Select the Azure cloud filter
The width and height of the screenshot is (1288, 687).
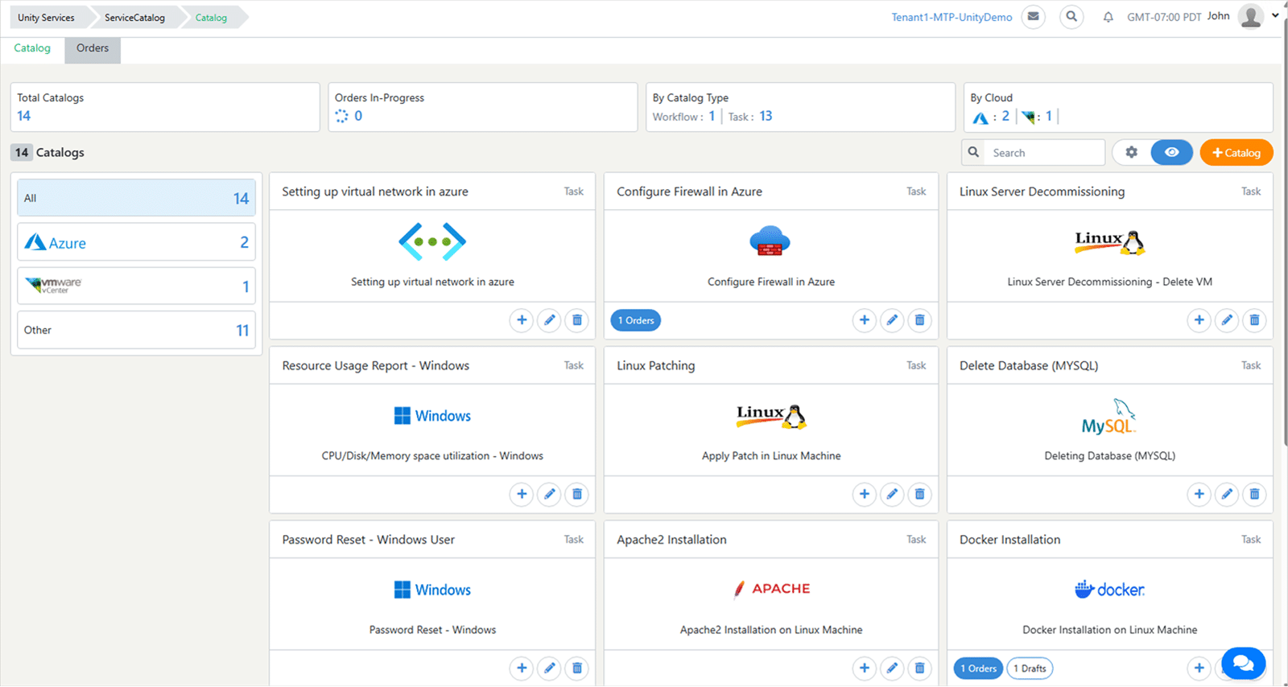point(136,242)
